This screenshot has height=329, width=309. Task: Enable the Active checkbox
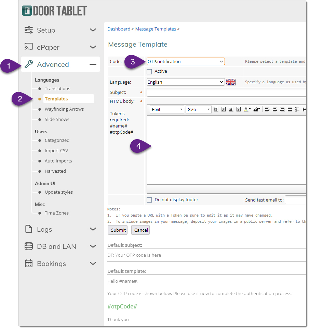(x=149, y=72)
